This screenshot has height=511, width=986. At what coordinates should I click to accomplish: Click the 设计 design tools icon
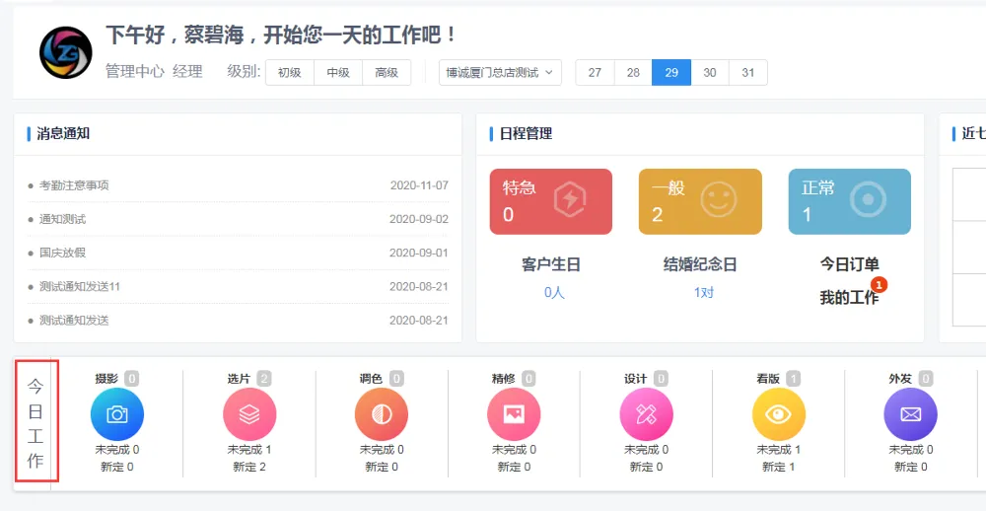point(646,414)
